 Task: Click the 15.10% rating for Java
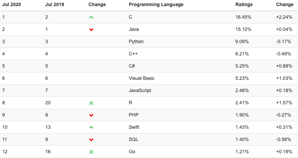click(243, 29)
